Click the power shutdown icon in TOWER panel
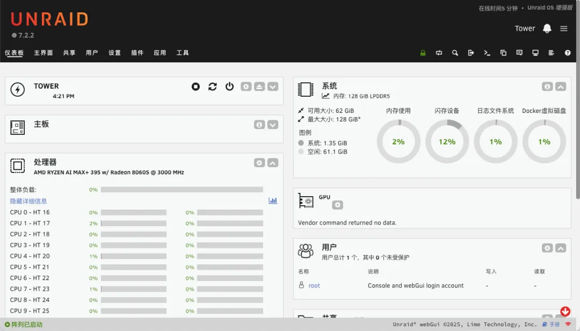580x331 pixels. [x=229, y=87]
